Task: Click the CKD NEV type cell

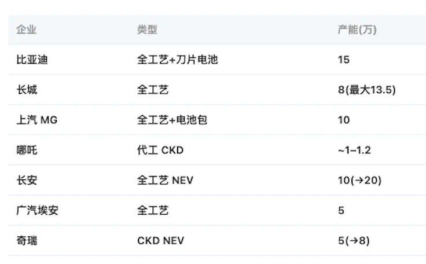Action: [x=160, y=241]
